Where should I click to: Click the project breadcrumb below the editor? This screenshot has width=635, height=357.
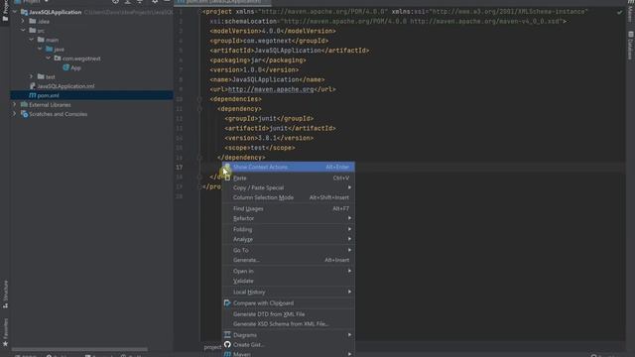tap(212, 347)
